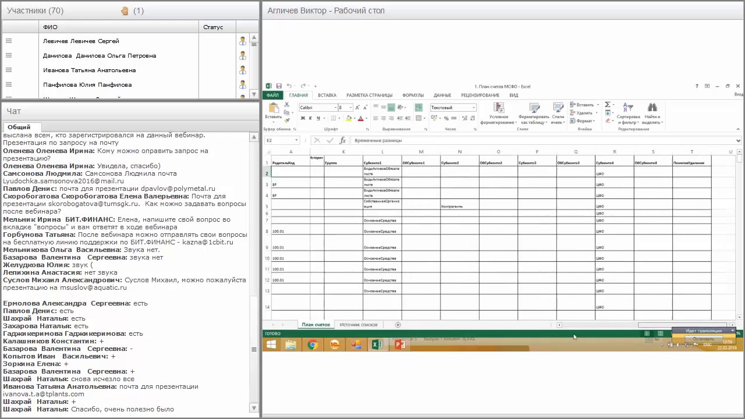This screenshot has height=419, width=745.
Task: Click the Paste (Вставить) clipboard icon
Action: 273,109
